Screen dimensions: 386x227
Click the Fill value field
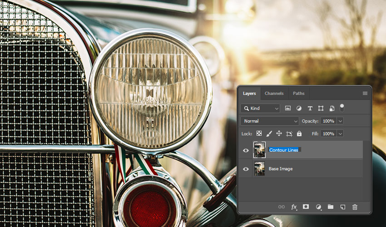(x=329, y=133)
